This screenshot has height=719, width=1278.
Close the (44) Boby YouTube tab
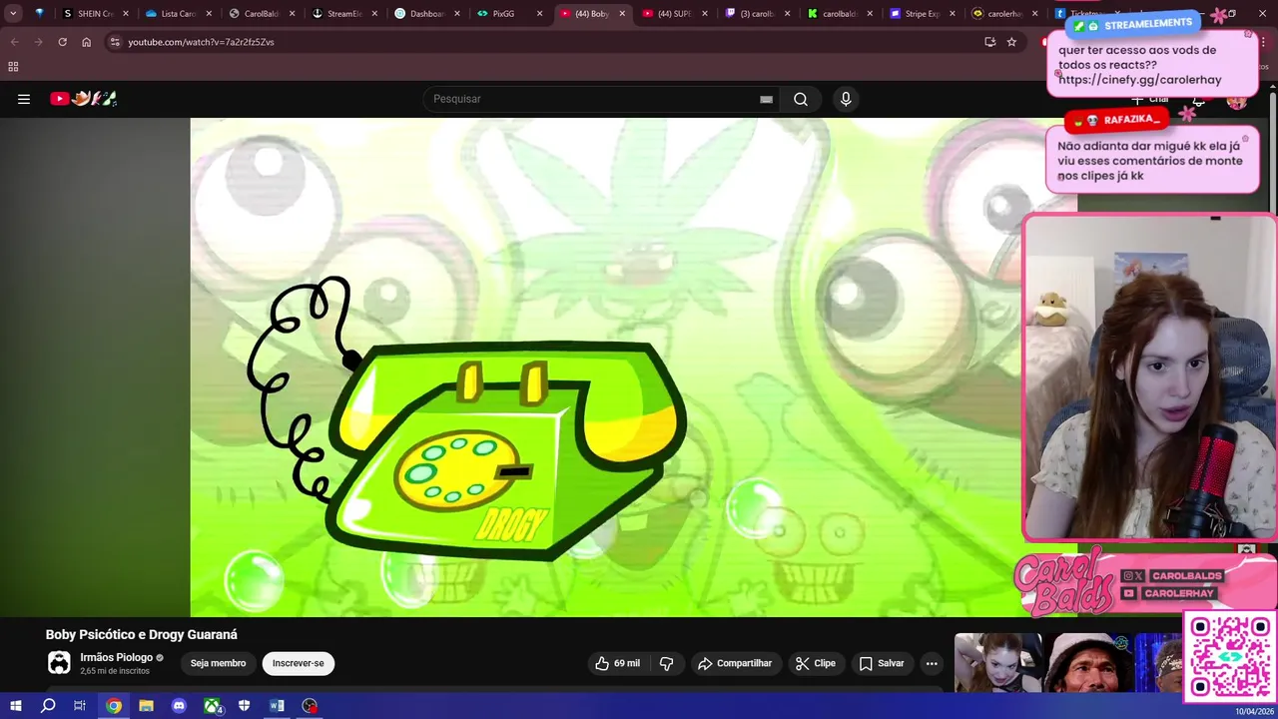pos(622,14)
